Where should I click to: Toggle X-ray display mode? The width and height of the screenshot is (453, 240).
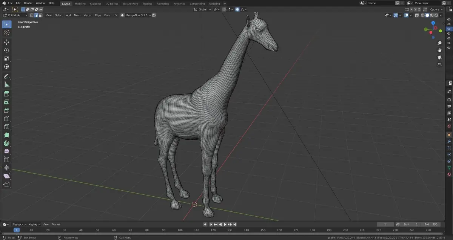click(x=417, y=15)
